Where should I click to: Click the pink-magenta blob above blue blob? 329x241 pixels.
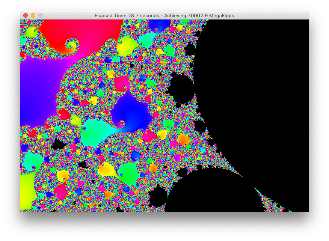point(121,83)
